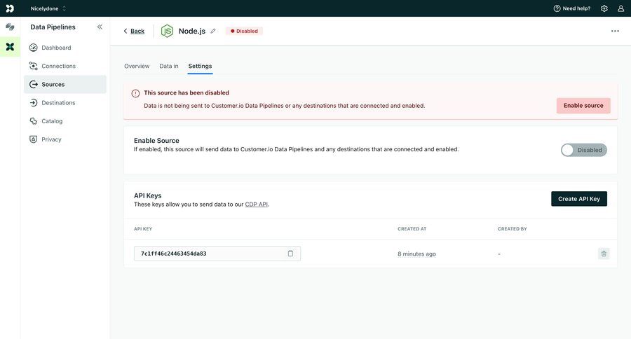Click the Enable source button
631x339 pixels.
(x=583, y=105)
